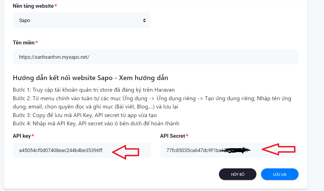Open the Xem hướng dẫn guide link
The height and width of the screenshot is (191, 324).
pos(143,78)
